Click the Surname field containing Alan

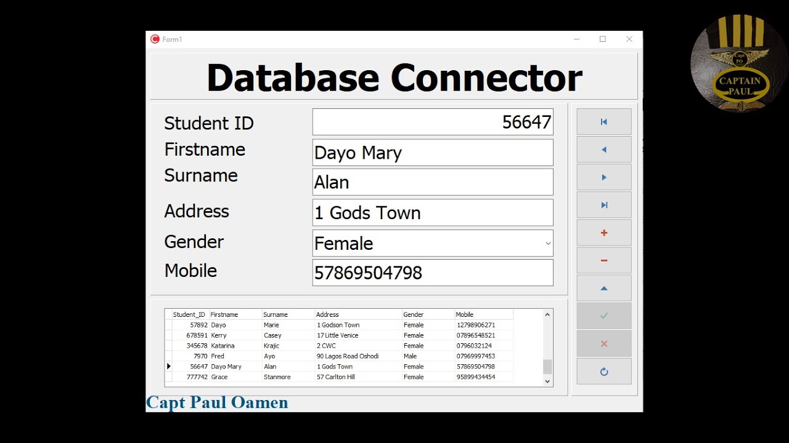click(x=433, y=182)
